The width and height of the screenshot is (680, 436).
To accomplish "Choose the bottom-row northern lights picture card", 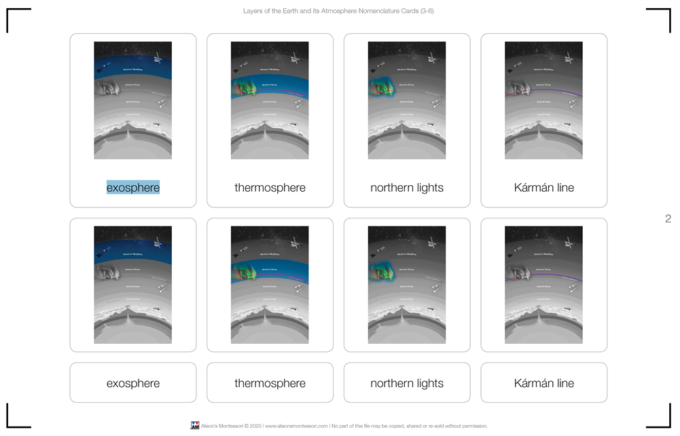I will (407, 285).
